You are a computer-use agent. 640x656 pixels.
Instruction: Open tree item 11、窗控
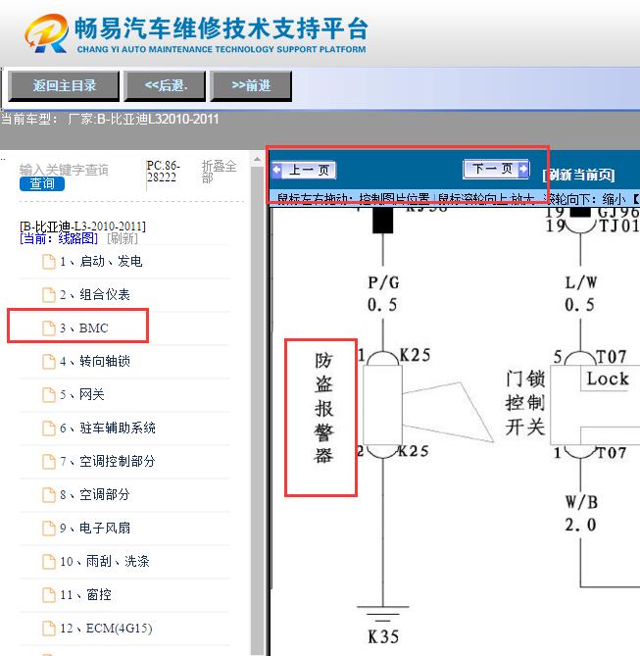(85, 594)
